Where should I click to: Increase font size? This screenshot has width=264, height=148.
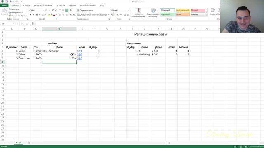pos(53,10)
